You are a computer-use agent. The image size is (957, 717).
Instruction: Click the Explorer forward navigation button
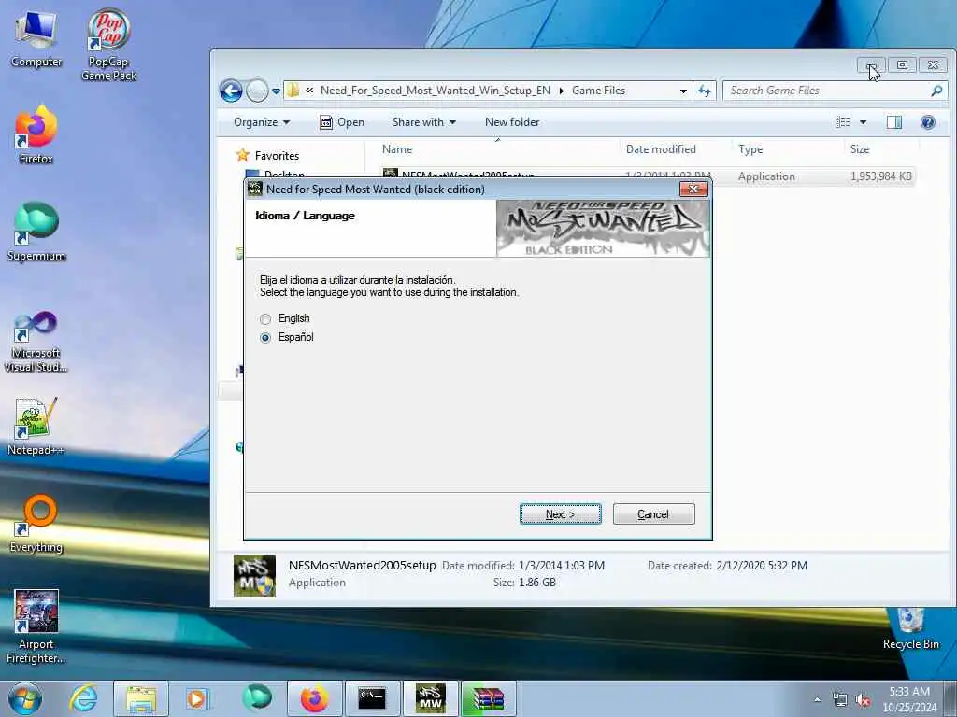coord(257,91)
